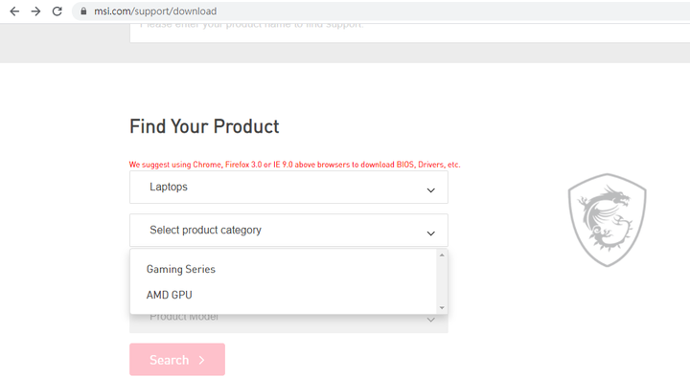690x377 pixels.
Task: Collapse the Select product category dropdown
Action: click(x=288, y=231)
